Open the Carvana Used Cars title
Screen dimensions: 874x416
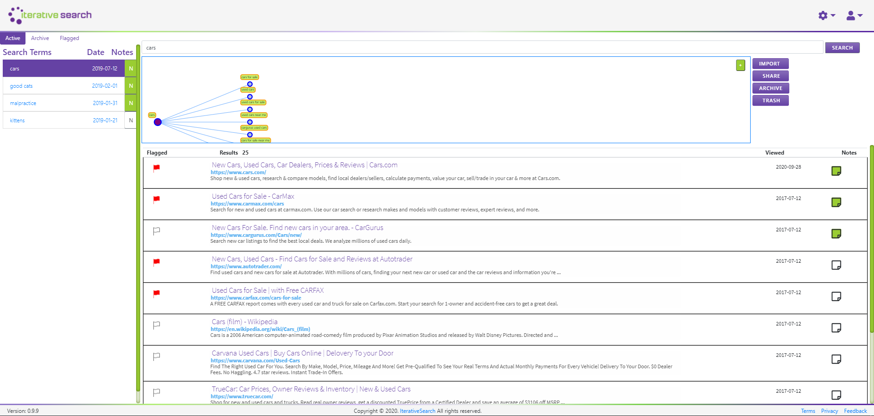302,353
